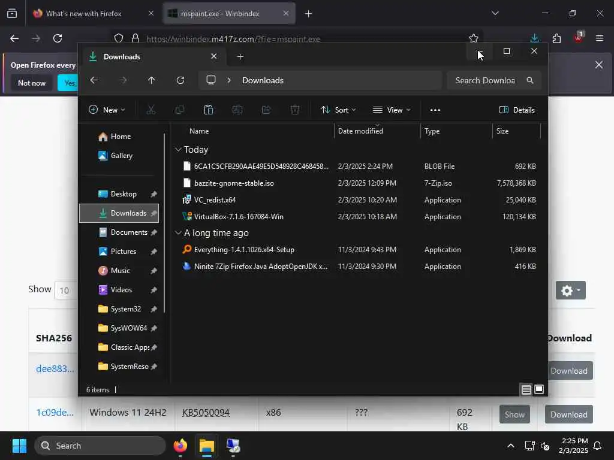Viewport: 614px width, 460px height.
Task: Select the bazzite-gnome-stable.iso file
Action: coord(234,183)
